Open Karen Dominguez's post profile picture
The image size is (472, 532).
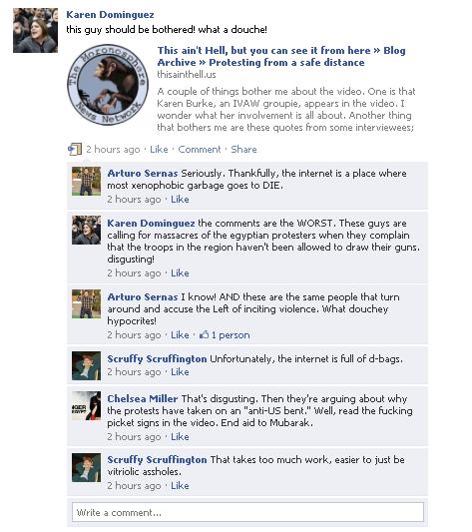tap(35, 31)
